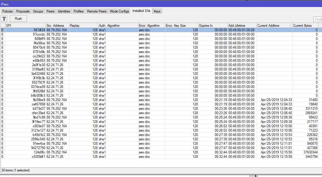
Task: Sort by the Replay column header
Action: tap(84, 25)
